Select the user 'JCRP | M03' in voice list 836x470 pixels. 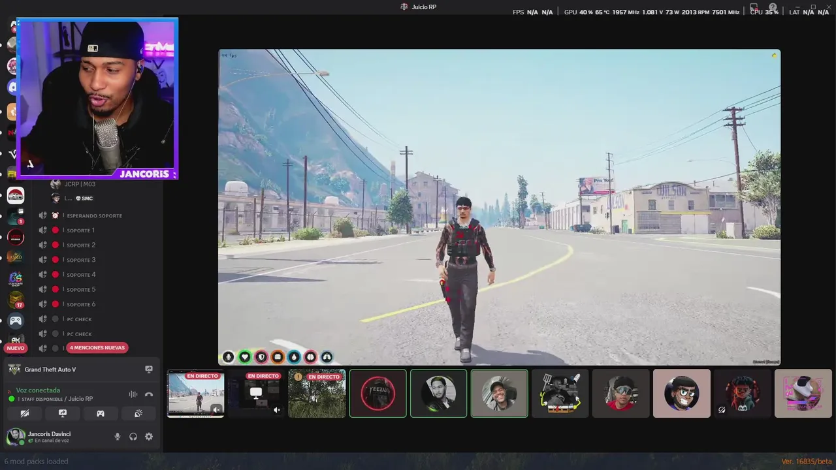[x=73, y=184]
